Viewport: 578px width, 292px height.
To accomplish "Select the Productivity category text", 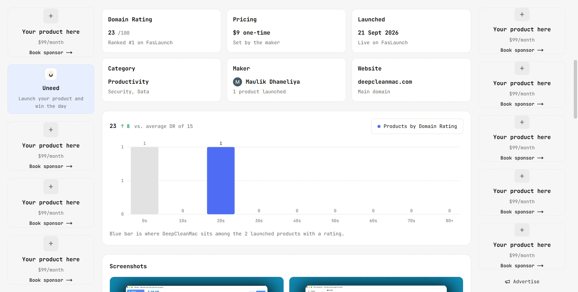I will click(128, 82).
